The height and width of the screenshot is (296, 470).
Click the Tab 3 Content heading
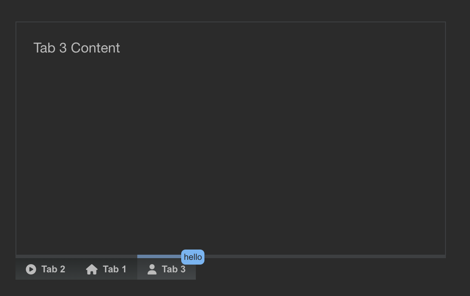(x=77, y=48)
